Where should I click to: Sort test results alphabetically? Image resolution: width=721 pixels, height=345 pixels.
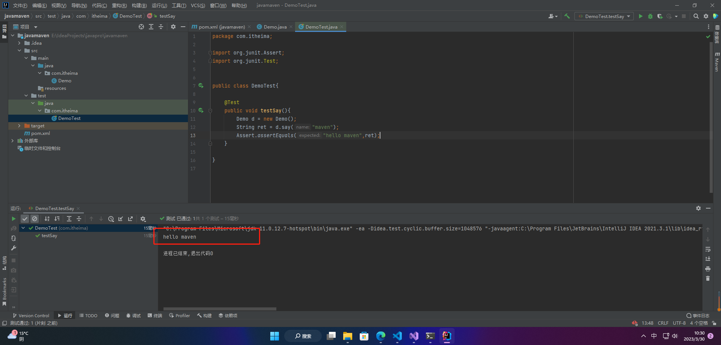point(47,219)
